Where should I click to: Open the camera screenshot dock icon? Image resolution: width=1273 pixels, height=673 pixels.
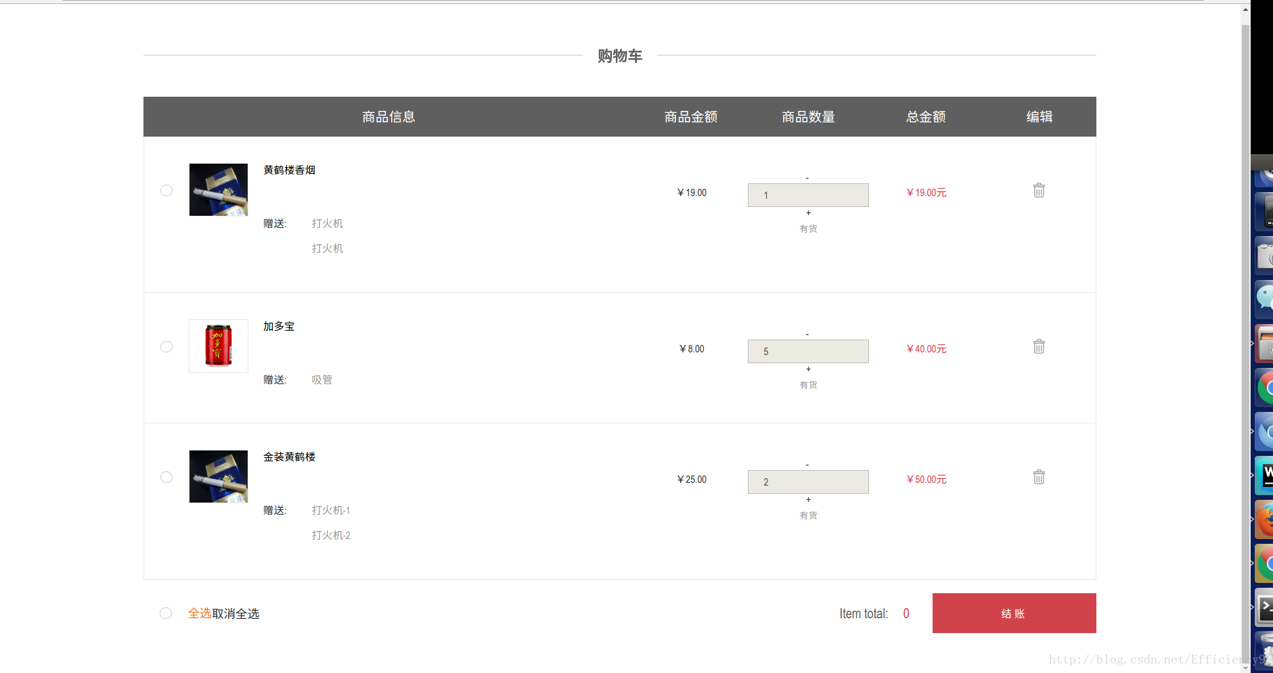[x=1264, y=256]
